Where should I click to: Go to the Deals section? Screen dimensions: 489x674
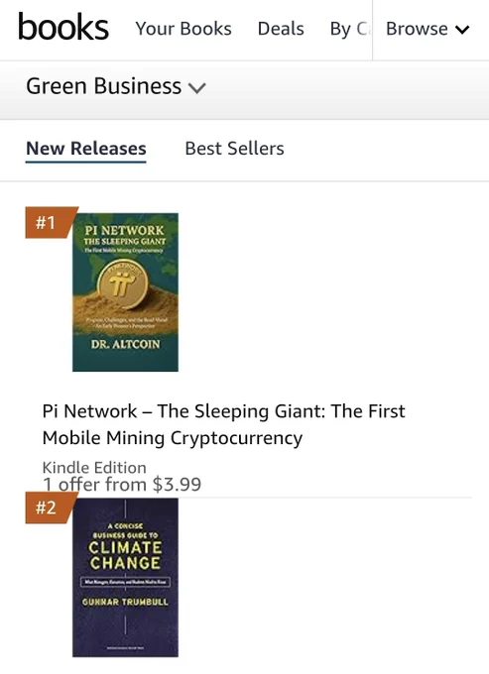point(281,29)
